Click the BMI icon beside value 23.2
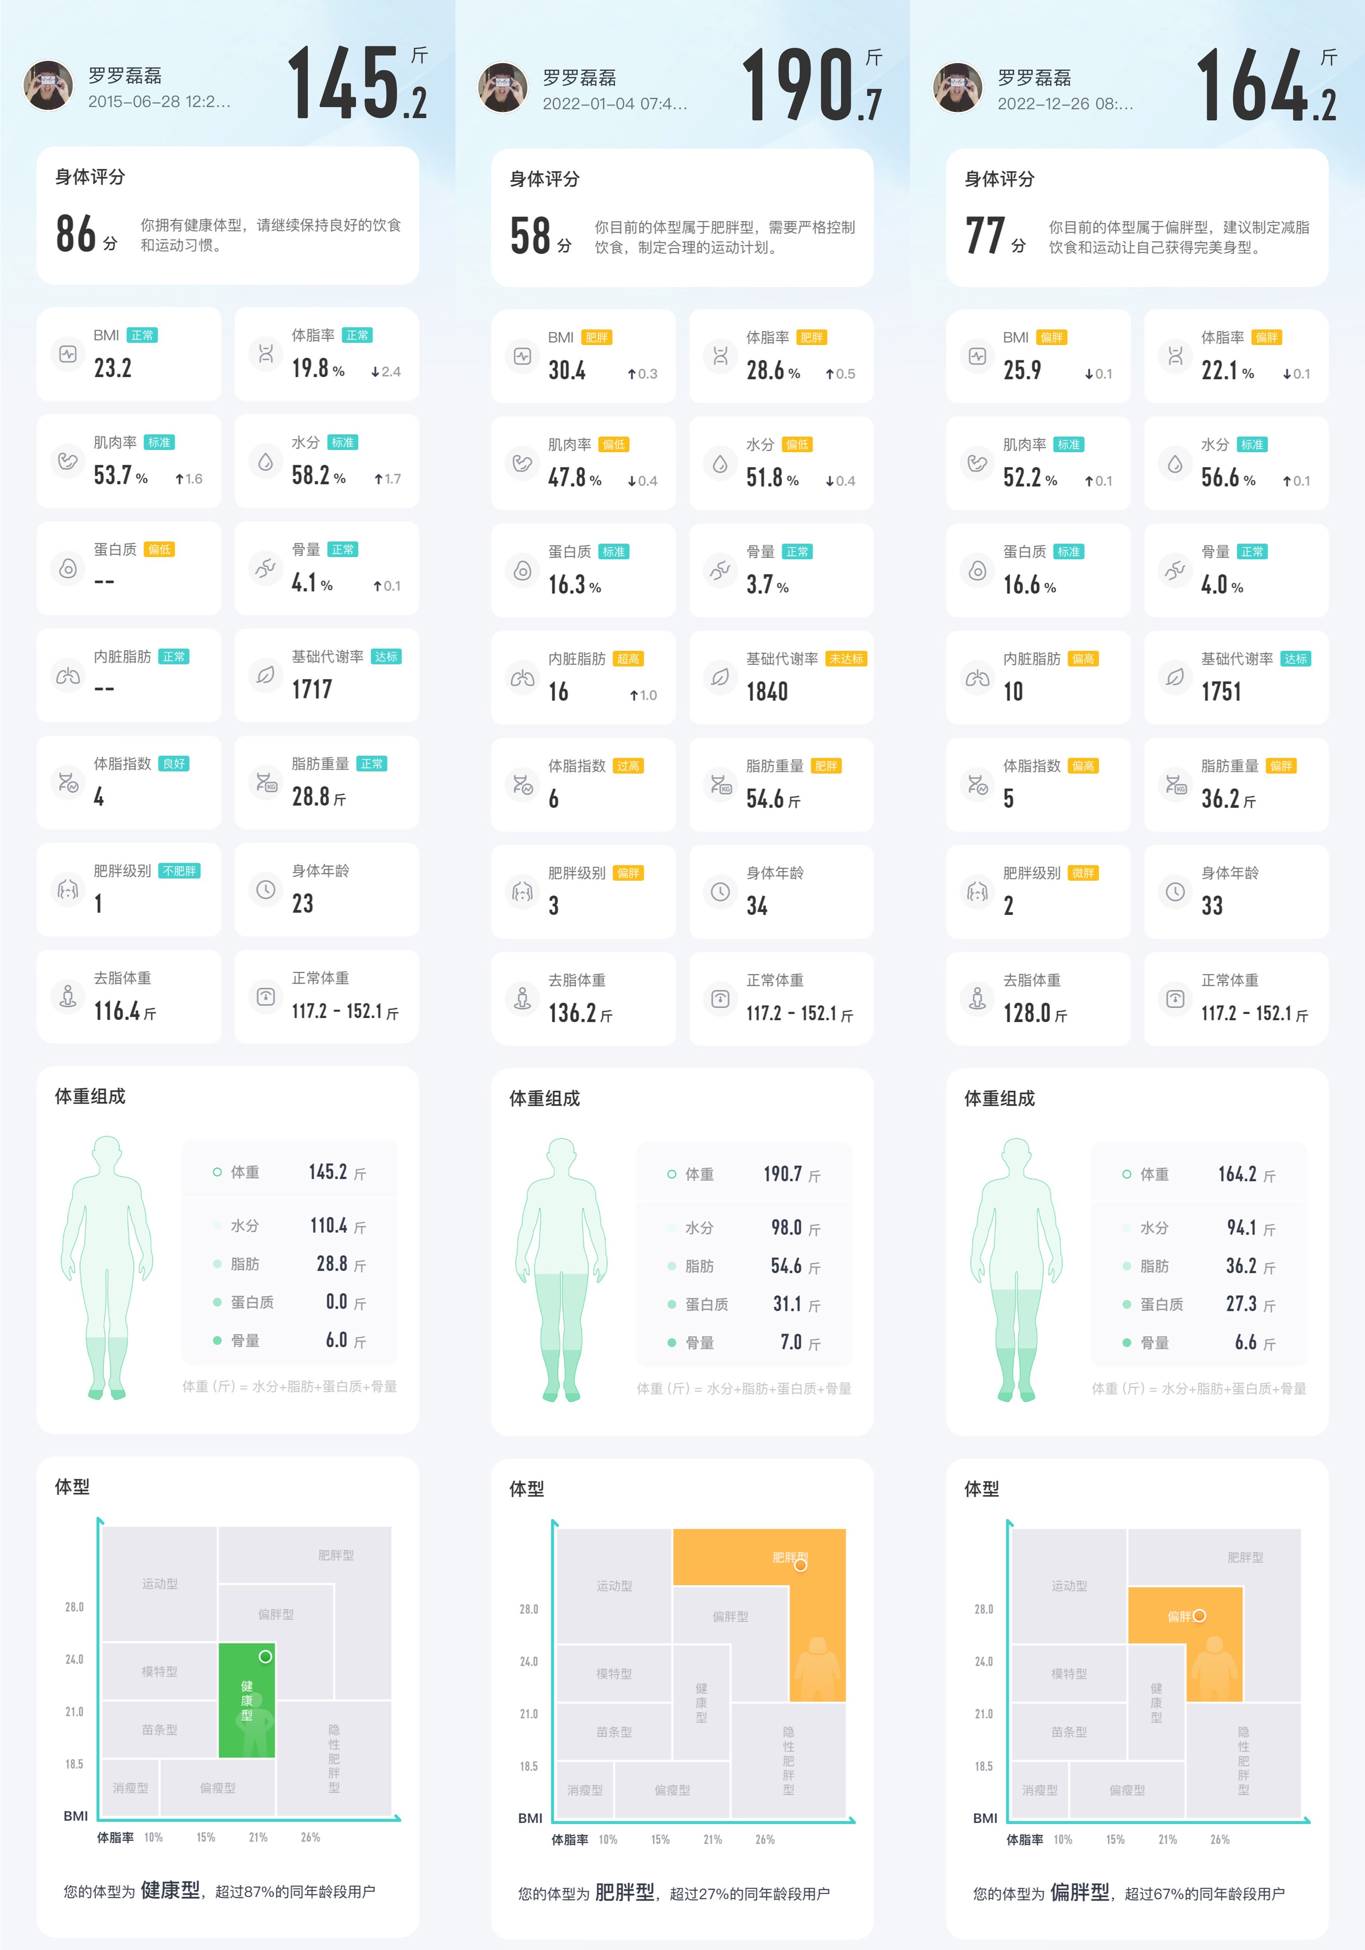 68,353
